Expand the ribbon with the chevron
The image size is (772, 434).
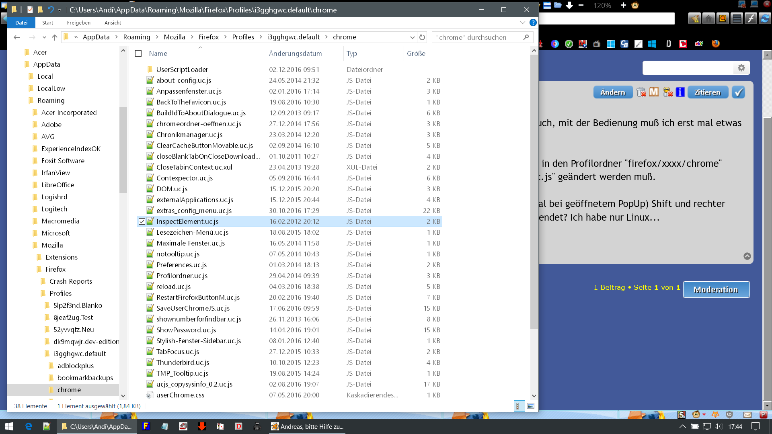[522, 23]
